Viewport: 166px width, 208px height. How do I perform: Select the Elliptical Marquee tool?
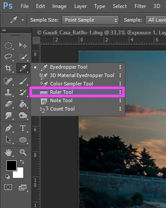(x=9, y=45)
